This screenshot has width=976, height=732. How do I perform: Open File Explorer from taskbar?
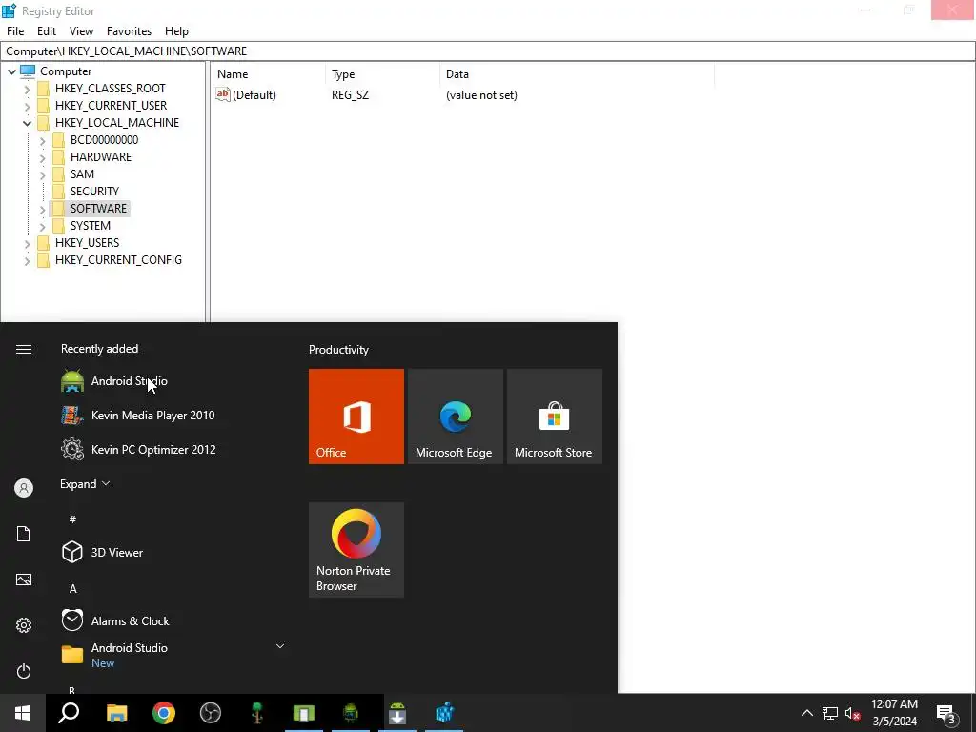(x=116, y=713)
